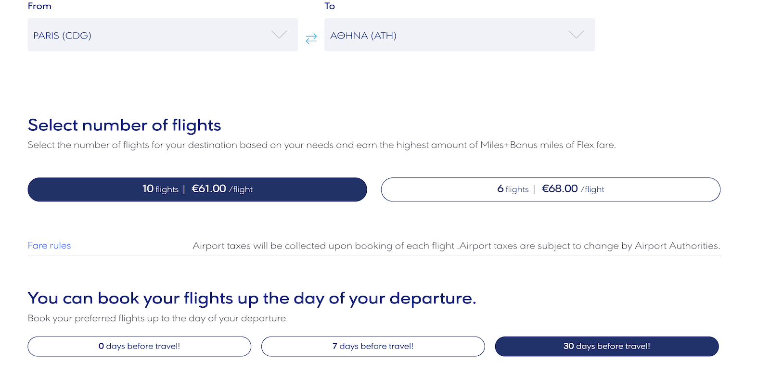
Task: Click the From label above the origin field
Action: [x=39, y=6]
